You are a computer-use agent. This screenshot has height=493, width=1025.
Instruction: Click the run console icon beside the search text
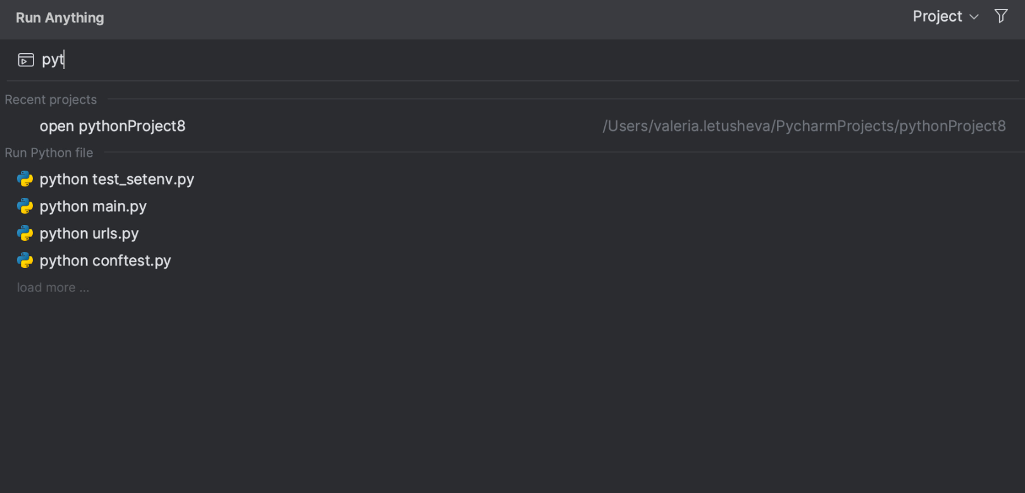(x=26, y=60)
